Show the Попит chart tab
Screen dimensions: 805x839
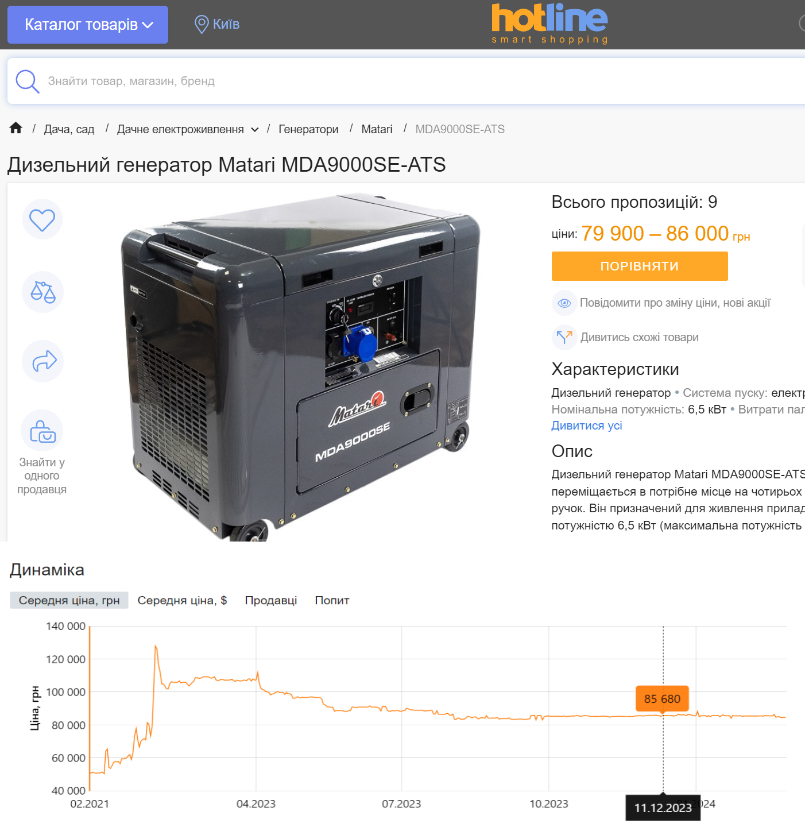pos(332,600)
